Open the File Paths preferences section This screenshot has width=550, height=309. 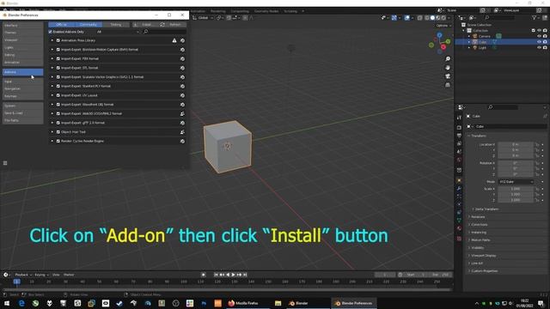click(23, 120)
